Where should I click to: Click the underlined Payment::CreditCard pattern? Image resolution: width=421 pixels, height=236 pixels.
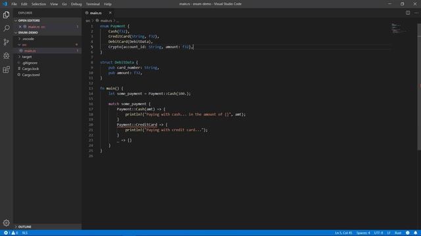coord(137,125)
